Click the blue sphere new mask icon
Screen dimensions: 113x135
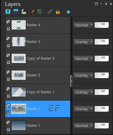tap(68, 12)
